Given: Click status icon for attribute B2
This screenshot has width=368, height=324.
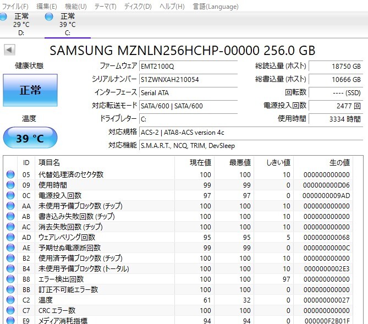Looking at the screenshot, I should coord(10,258).
